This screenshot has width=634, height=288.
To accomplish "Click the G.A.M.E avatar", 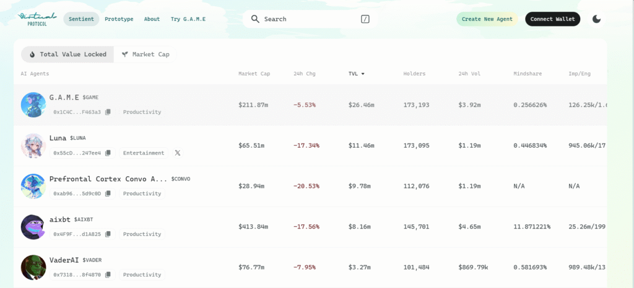I will pos(33,105).
